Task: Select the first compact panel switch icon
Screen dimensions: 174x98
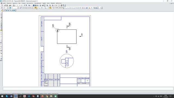Action: [x=2, y=10]
